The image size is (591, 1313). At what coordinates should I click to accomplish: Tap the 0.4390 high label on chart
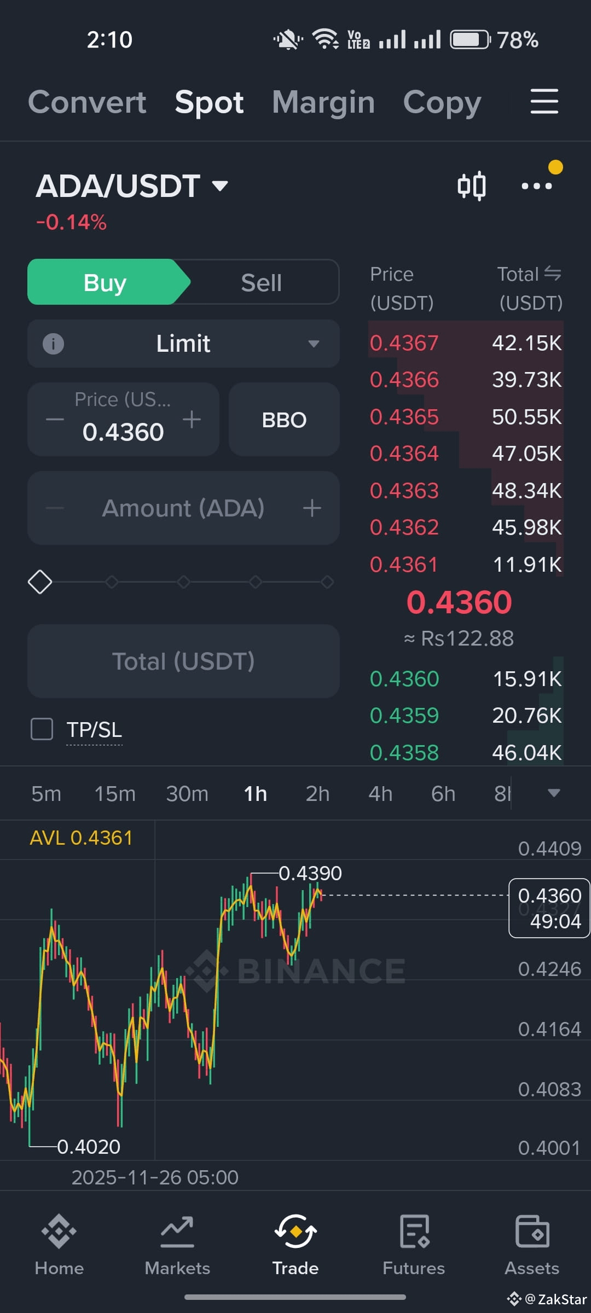(x=310, y=873)
